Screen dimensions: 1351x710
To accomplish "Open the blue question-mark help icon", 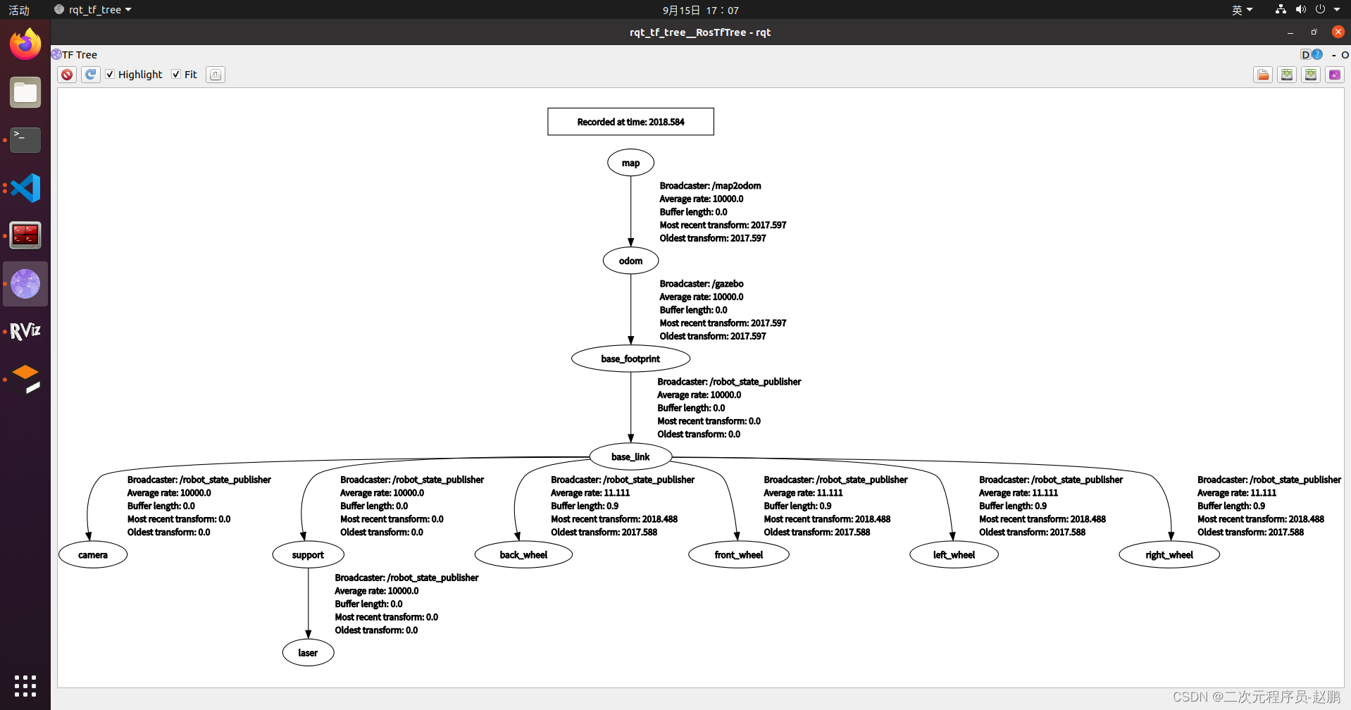I will coord(1317,54).
